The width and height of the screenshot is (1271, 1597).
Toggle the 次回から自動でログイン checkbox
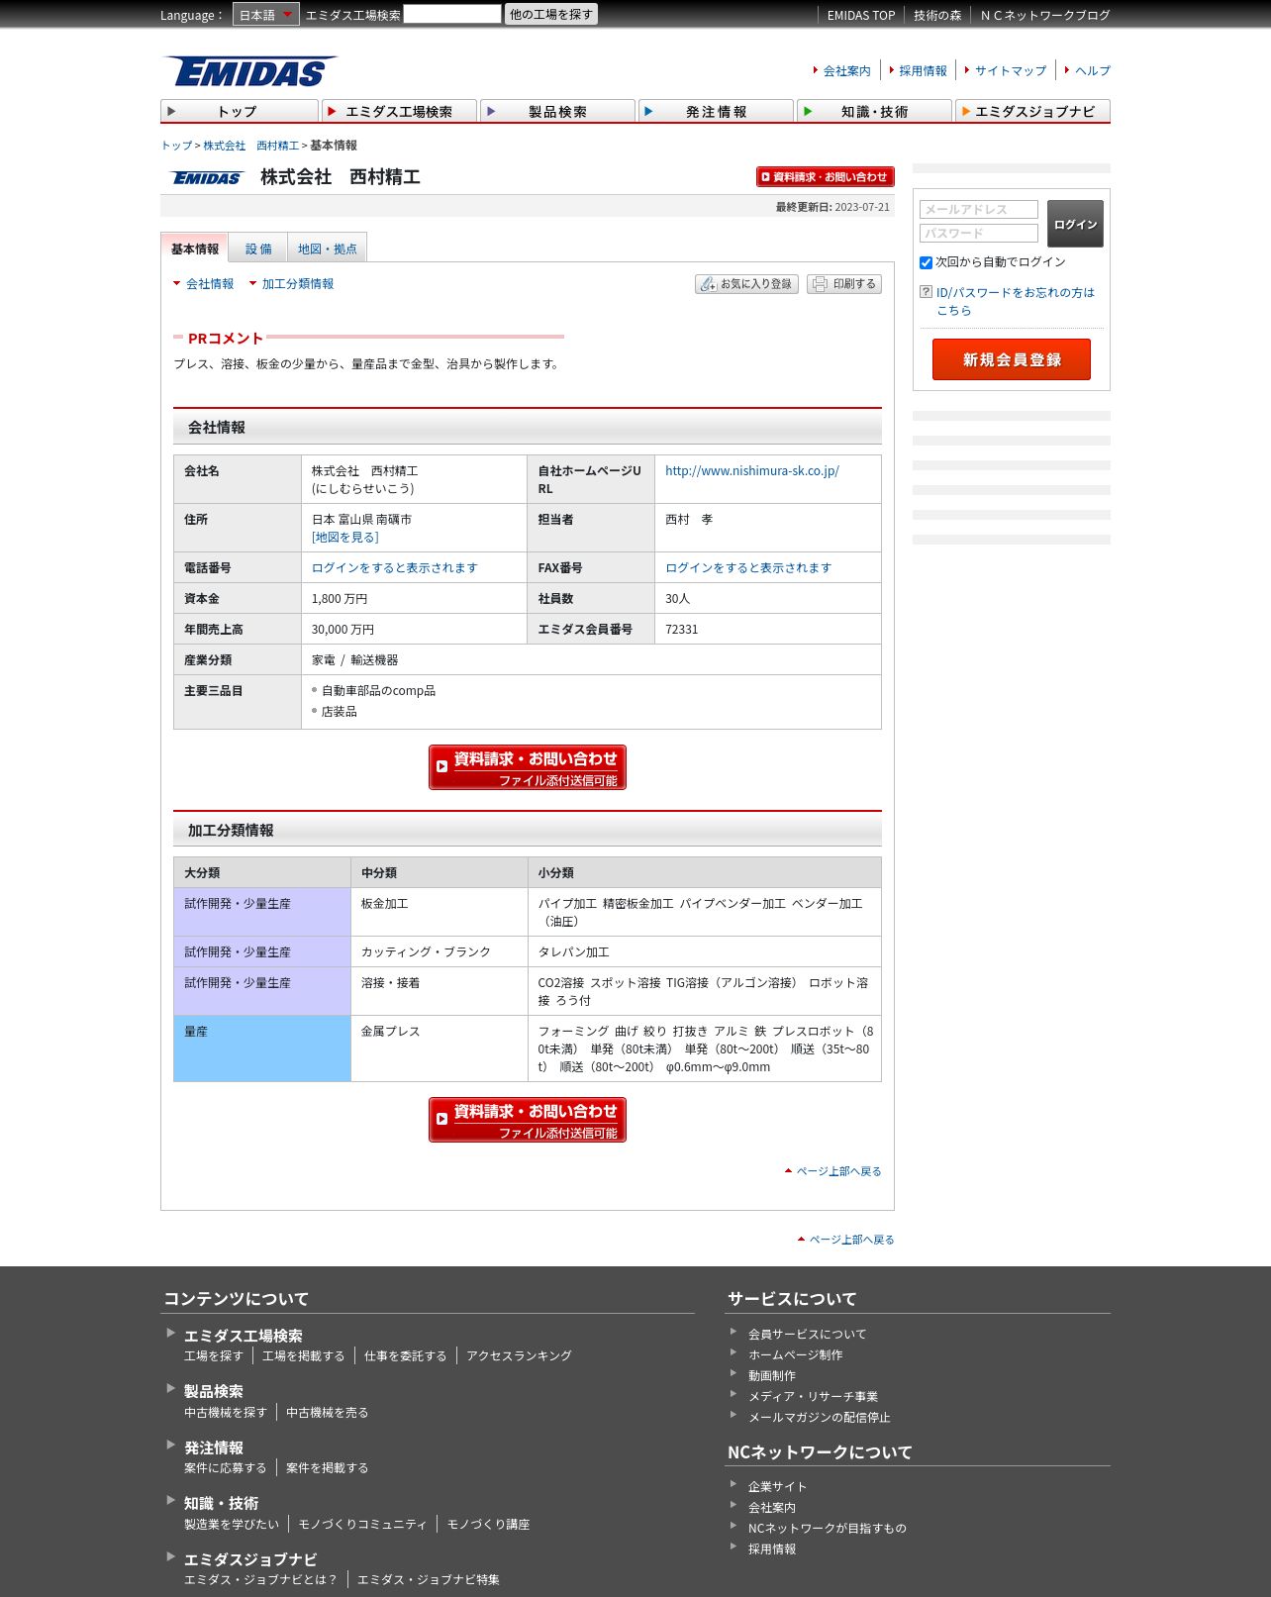(926, 262)
